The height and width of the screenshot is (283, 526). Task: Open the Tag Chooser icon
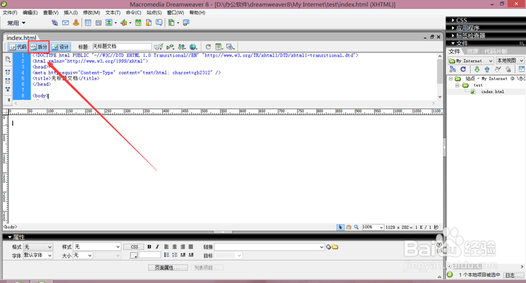pyautogui.click(x=186, y=23)
